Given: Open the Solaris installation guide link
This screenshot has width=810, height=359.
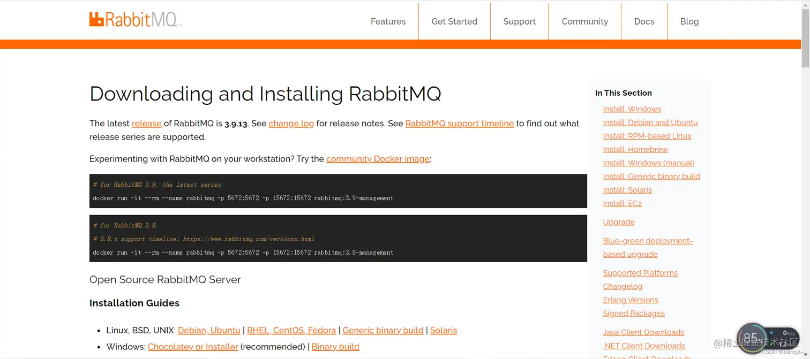Looking at the screenshot, I should (x=444, y=331).
